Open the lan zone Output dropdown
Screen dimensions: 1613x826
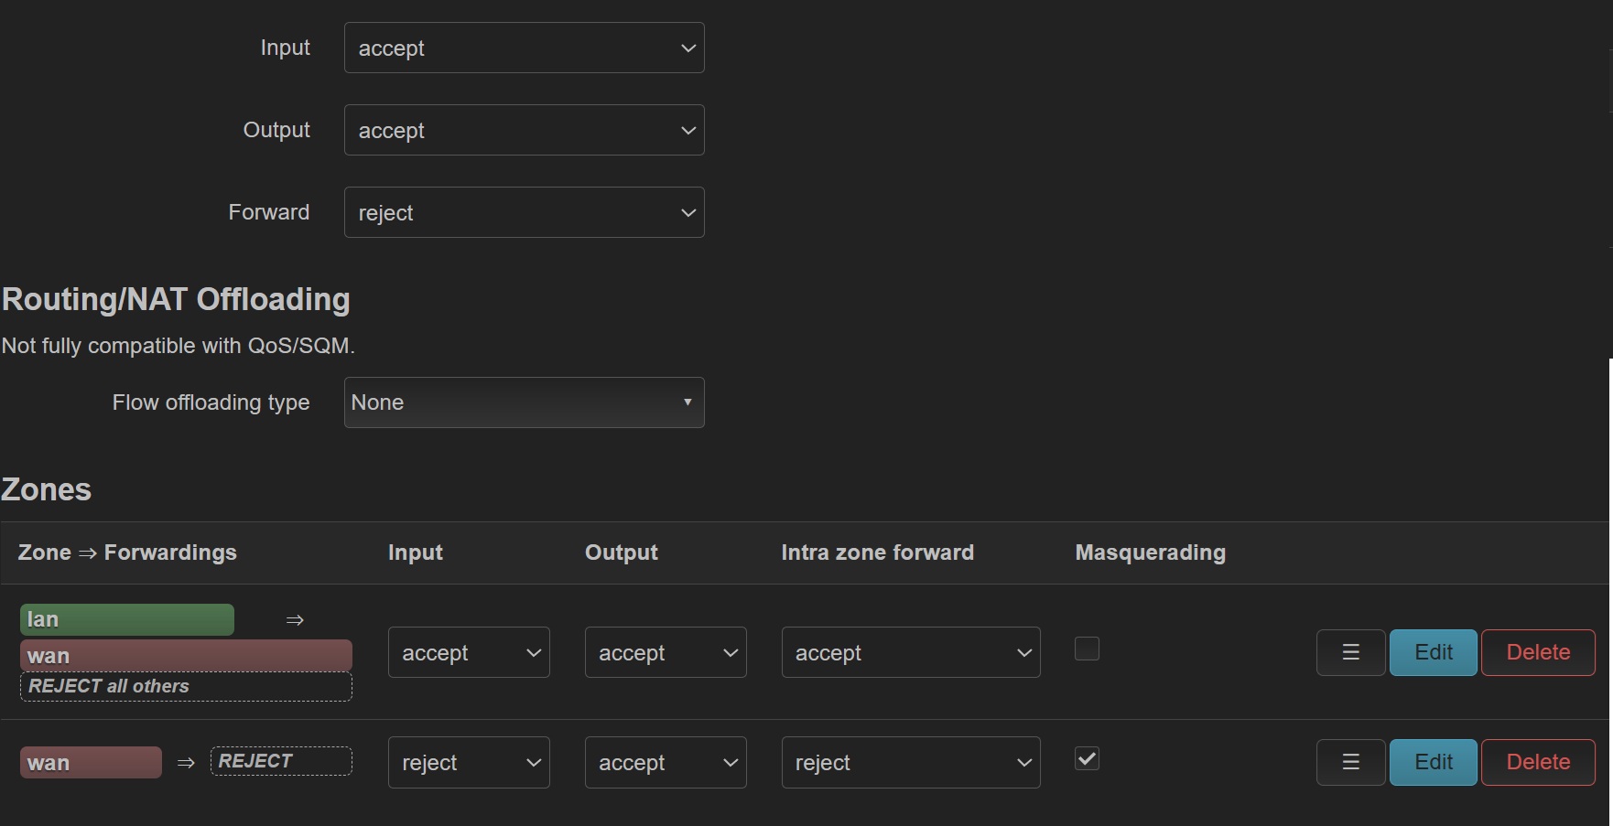coord(665,652)
